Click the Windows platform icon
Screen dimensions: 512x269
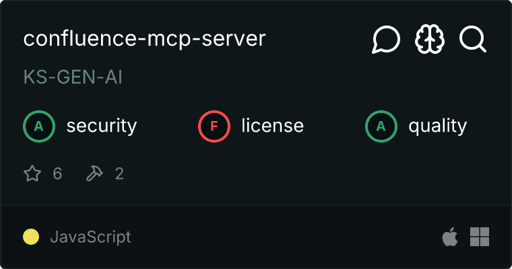480,237
